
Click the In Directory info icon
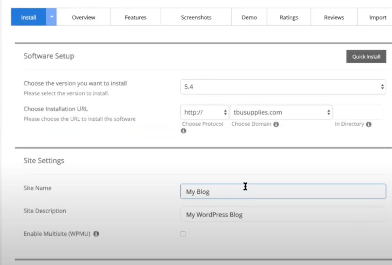click(369, 124)
